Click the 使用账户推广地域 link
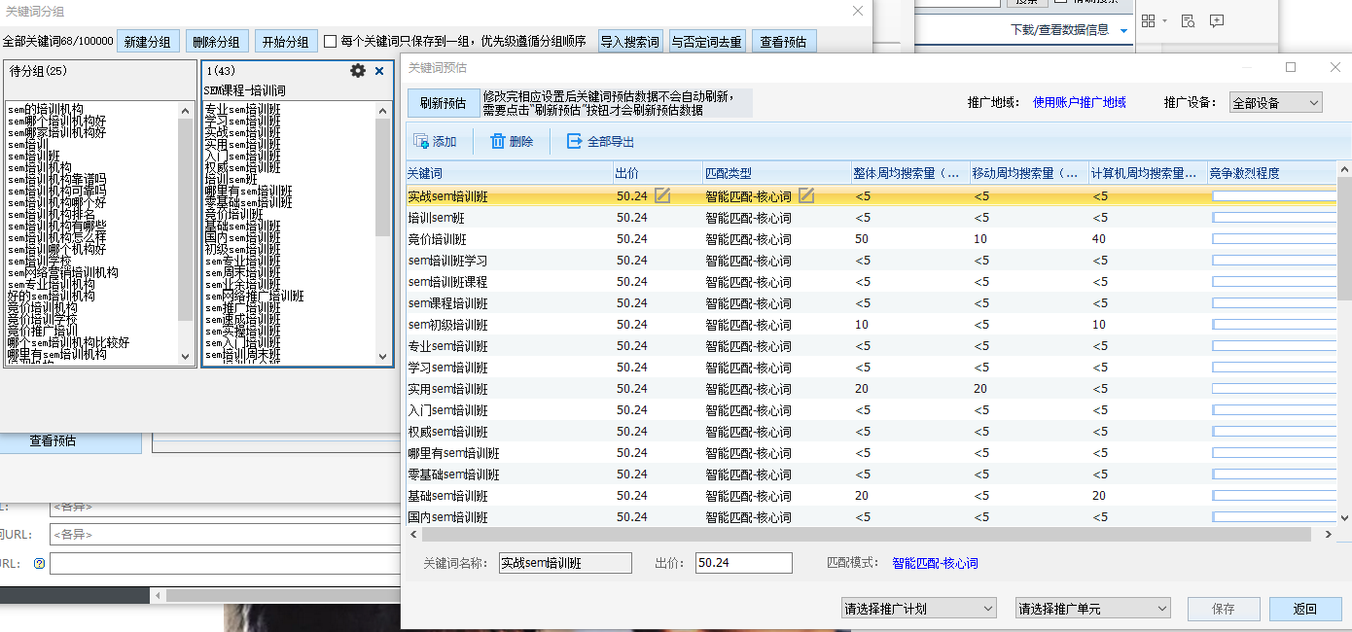The height and width of the screenshot is (632, 1352). point(1079,102)
